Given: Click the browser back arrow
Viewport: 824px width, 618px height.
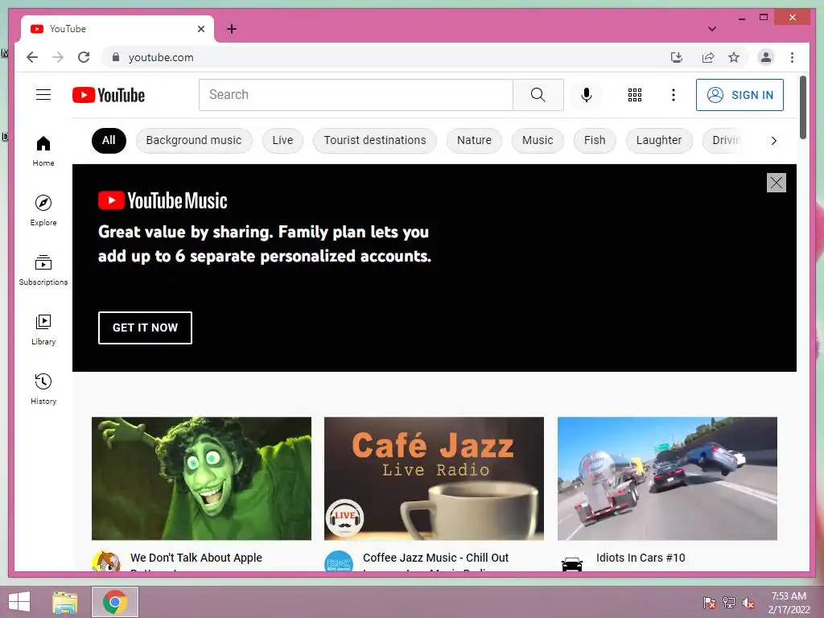Looking at the screenshot, I should point(32,57).
